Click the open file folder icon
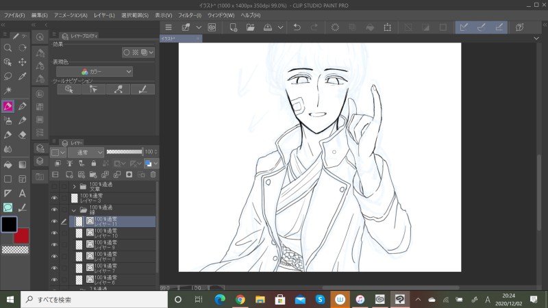The width and height of the screenshot is (548, 308). 250,27
